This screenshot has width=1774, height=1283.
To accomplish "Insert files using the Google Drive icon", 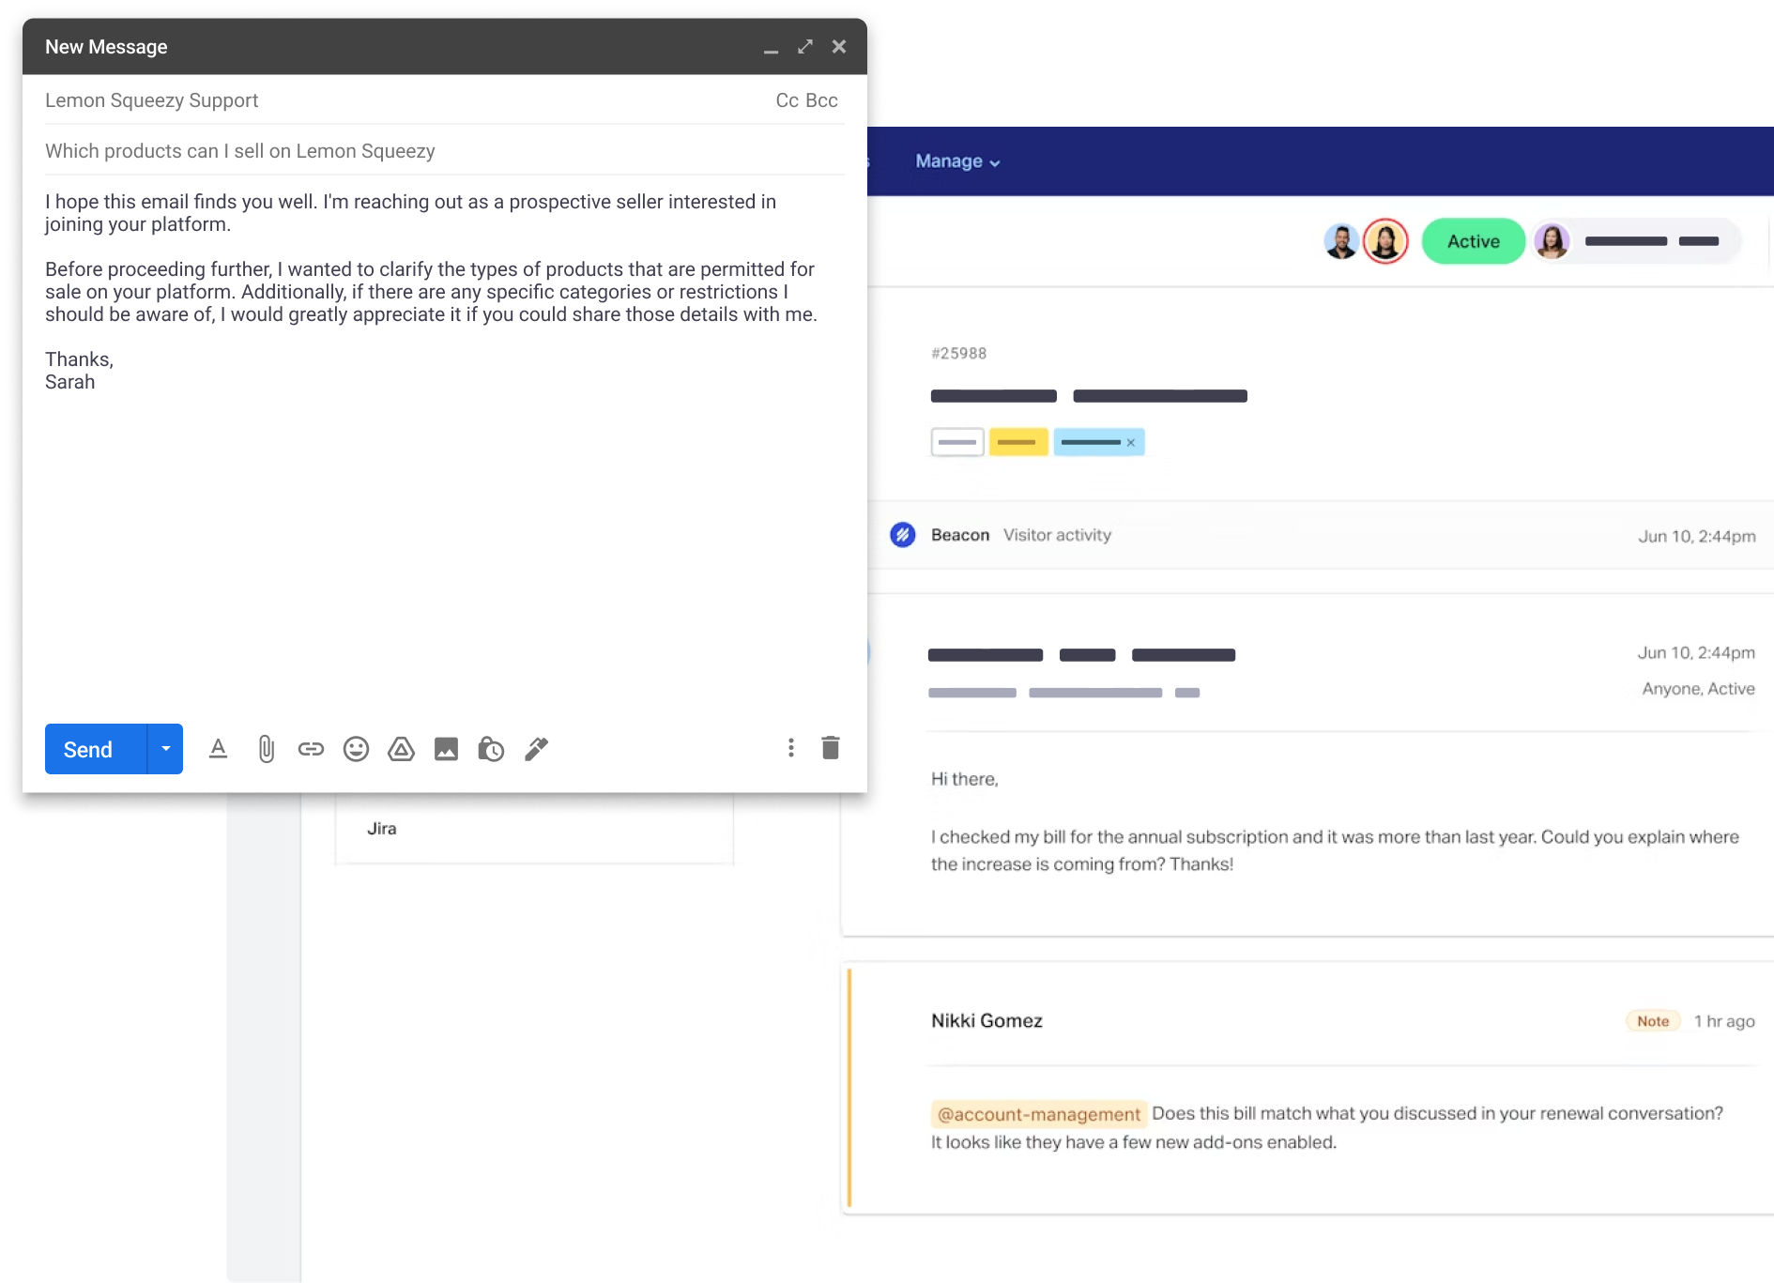I will (401, 749).
